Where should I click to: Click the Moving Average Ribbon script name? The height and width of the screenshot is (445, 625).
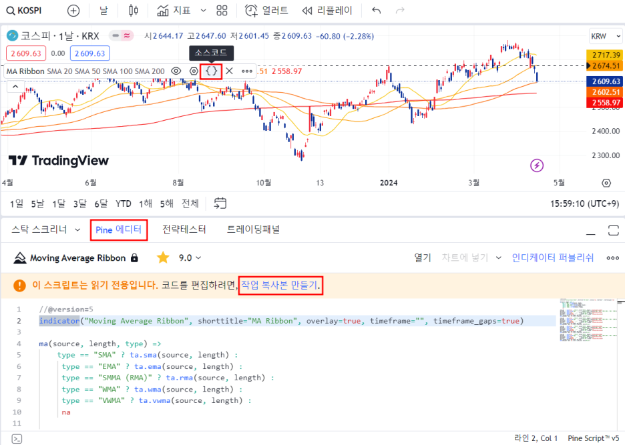coord(77,258)
